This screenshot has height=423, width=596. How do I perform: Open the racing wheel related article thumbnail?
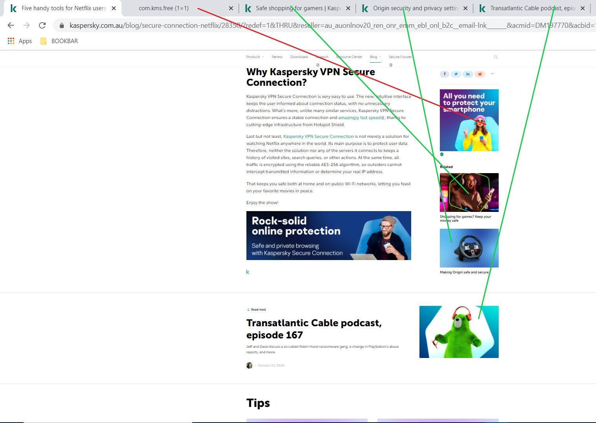click(469, 248)
